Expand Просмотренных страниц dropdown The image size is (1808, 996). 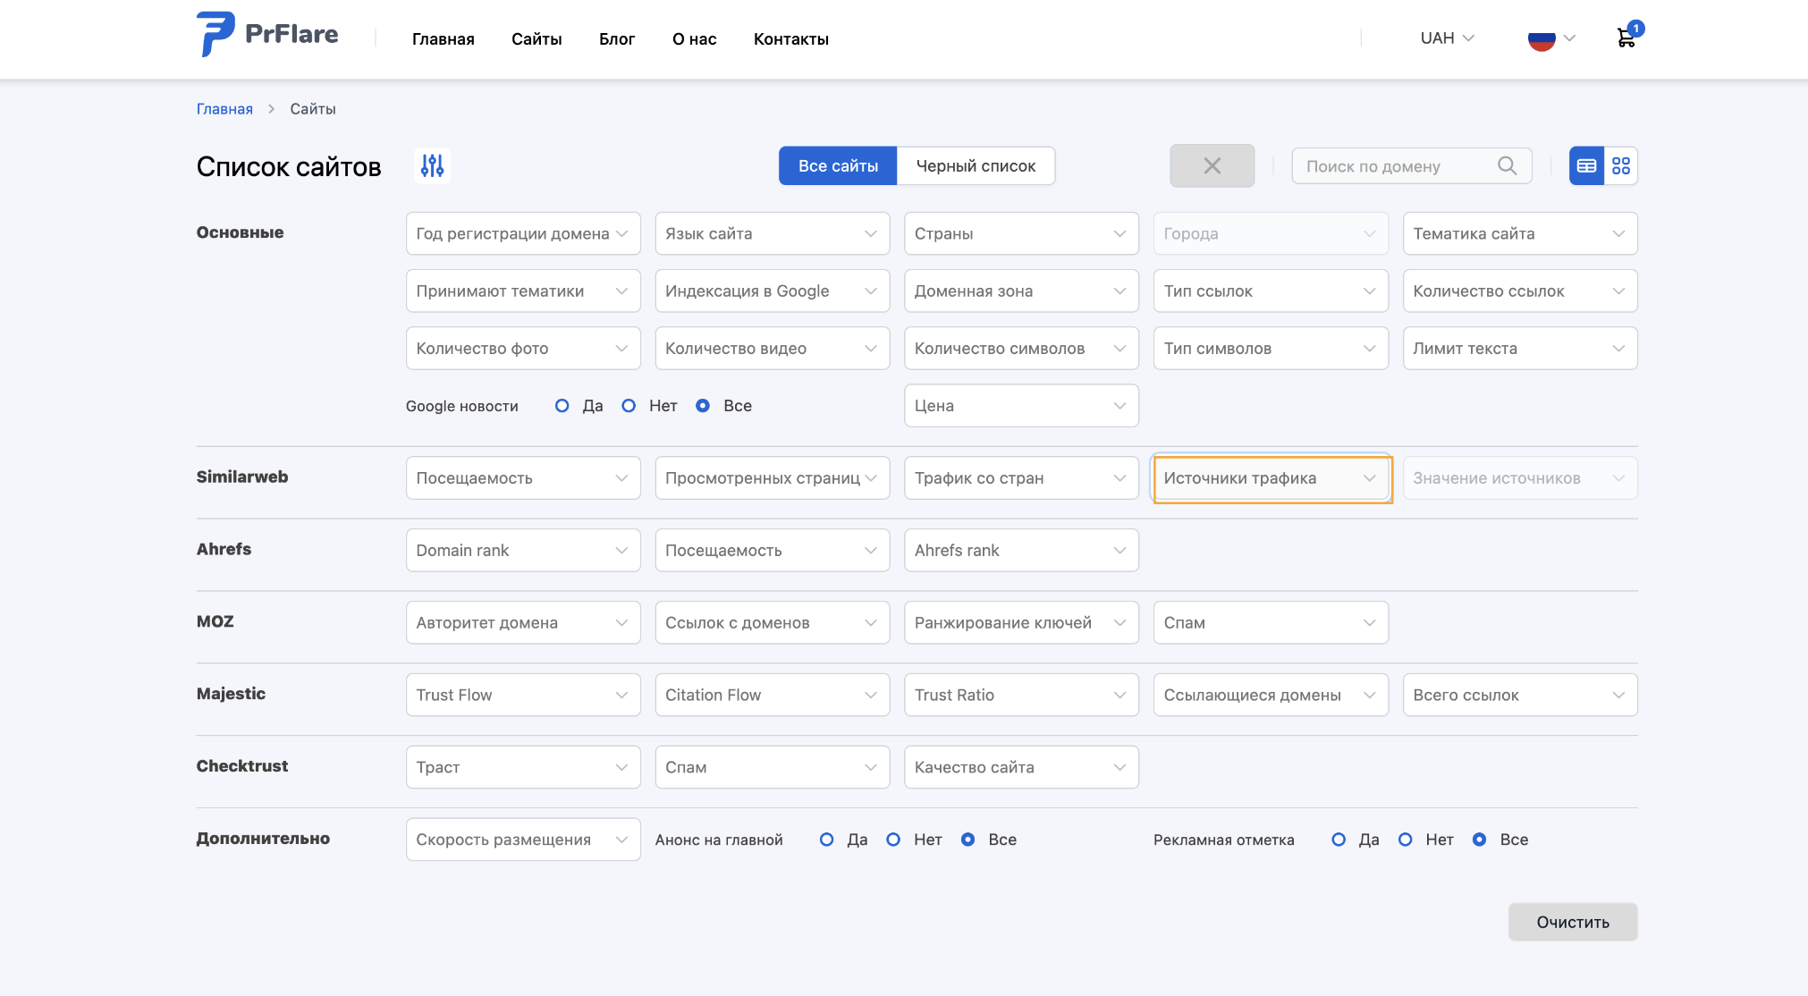pos(773,478)
